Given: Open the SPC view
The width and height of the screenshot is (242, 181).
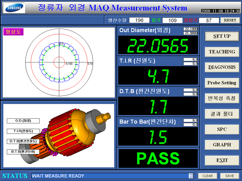Looking at the screenshot, I should point(222,129).
